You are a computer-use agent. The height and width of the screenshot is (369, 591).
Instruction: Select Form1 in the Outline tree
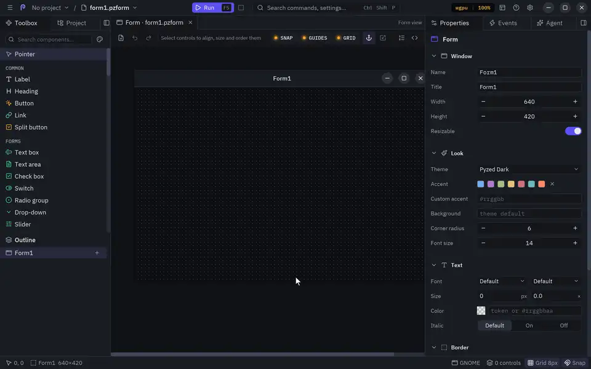click(54, 253)
